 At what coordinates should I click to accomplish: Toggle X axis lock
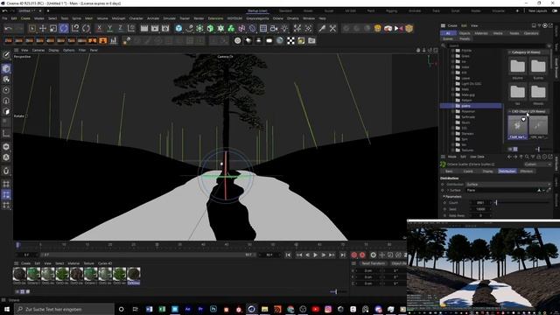point(99,28)
